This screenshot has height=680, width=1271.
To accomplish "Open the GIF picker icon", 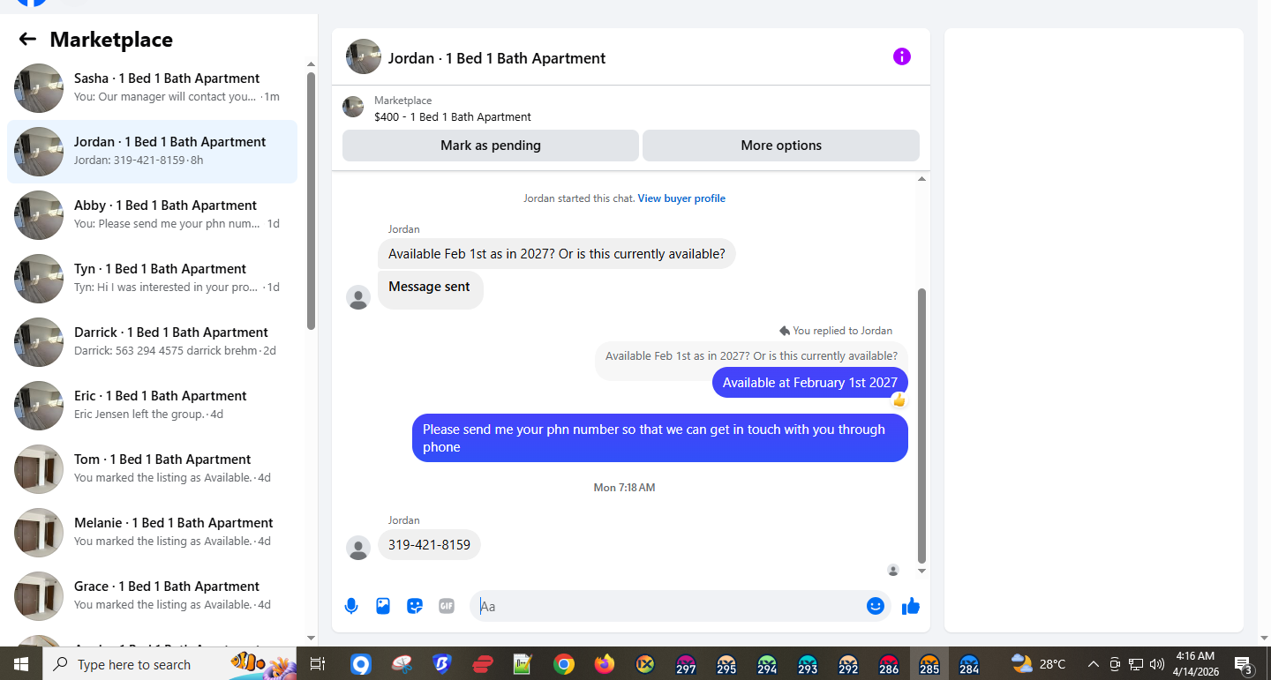I will point(447,606).
